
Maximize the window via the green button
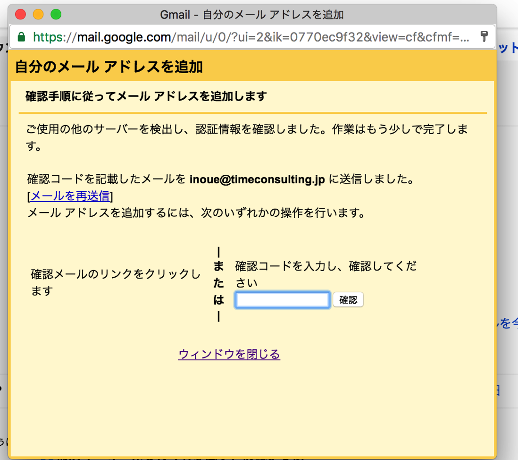point(56,15)
